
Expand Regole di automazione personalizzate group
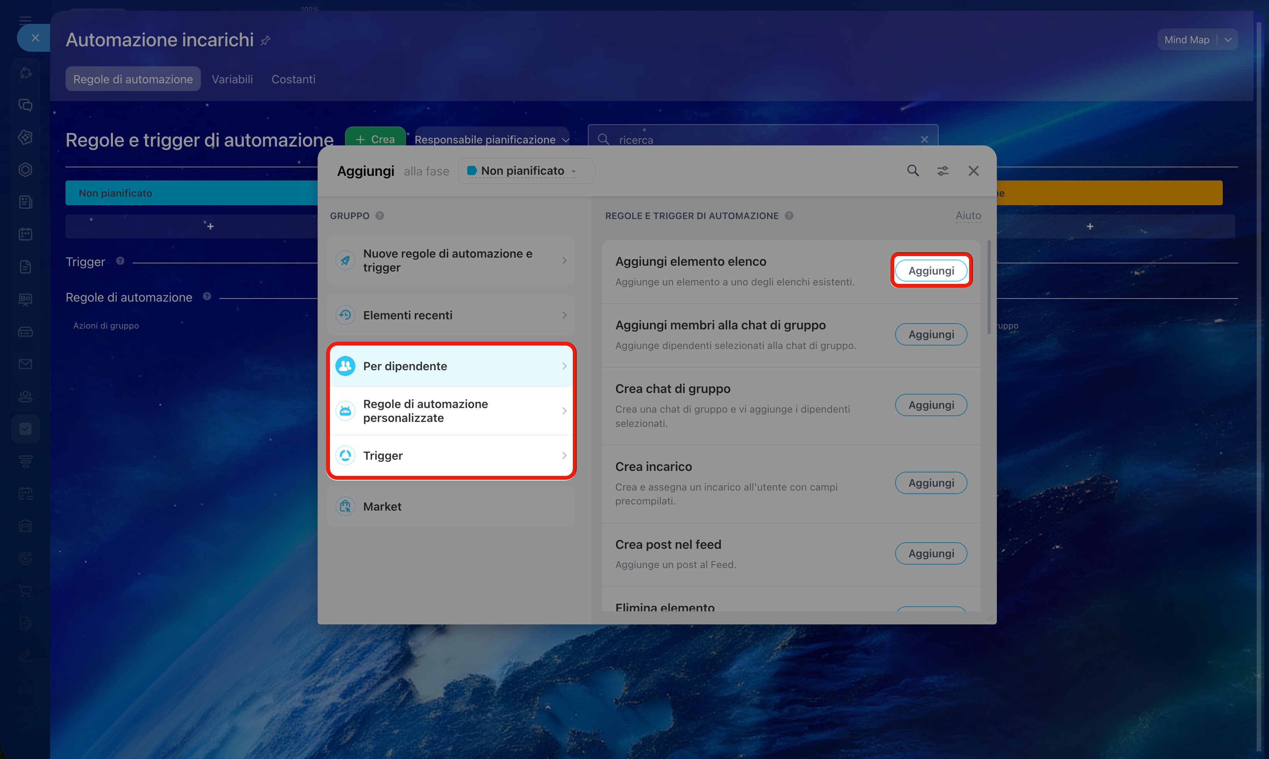tap(450, 411)
